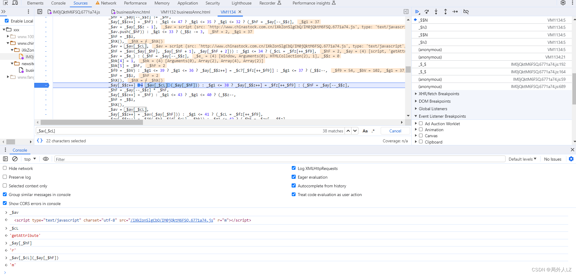Viewport: 576px width, 275px height.
Task: Uncheck Treat code evaluation as user action
Action: 294,194
